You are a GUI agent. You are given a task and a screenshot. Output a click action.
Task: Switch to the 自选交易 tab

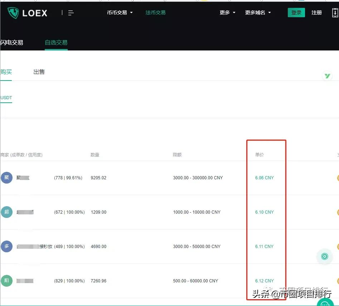coord(56,42)
